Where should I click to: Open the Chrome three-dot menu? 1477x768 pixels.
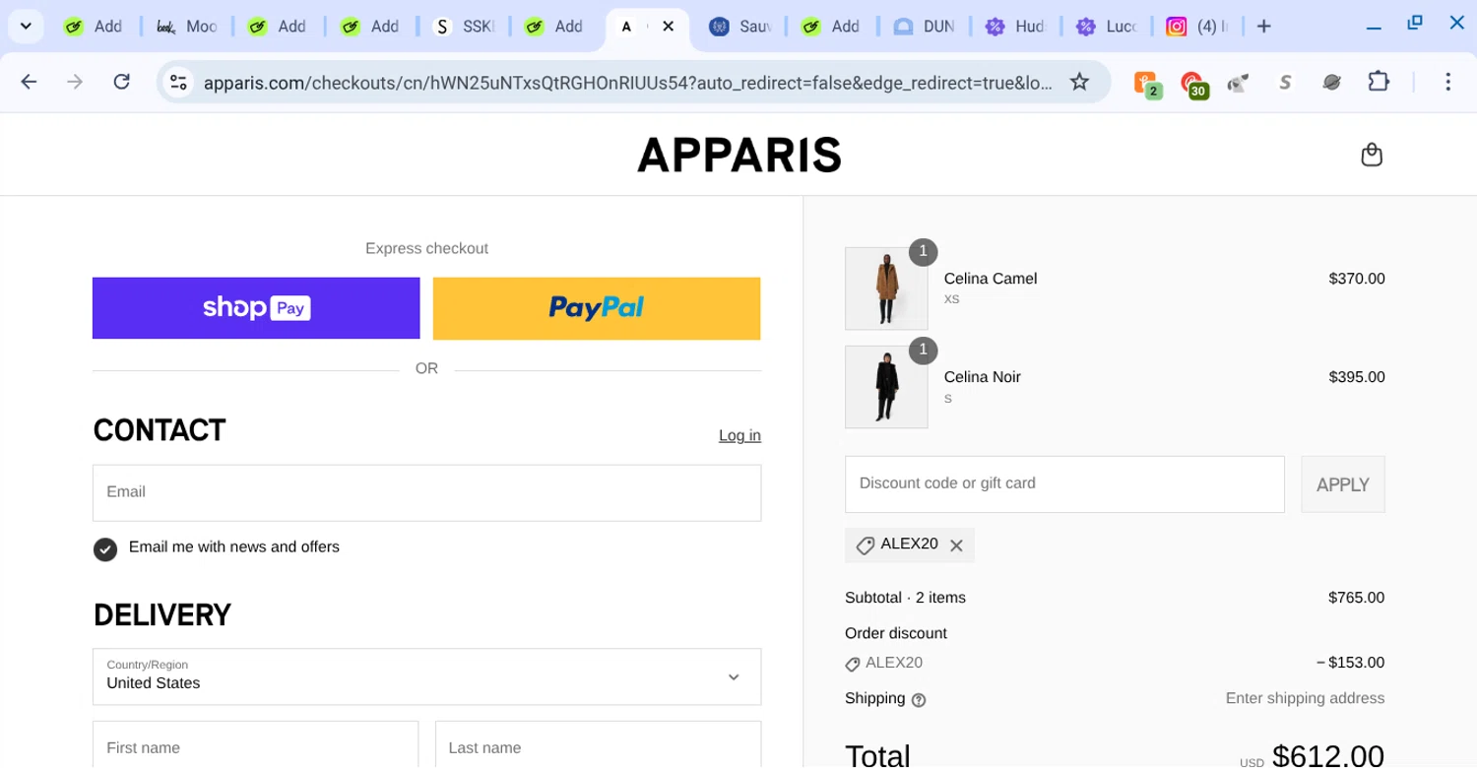tap(1447, 82)
